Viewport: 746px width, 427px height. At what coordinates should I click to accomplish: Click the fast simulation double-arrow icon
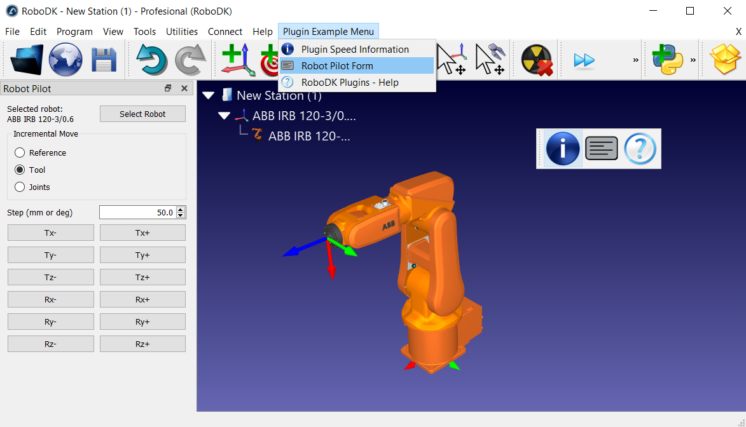pos(584,60)
